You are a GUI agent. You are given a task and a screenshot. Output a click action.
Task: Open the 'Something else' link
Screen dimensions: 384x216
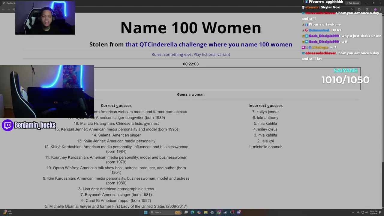coord(177,54)
